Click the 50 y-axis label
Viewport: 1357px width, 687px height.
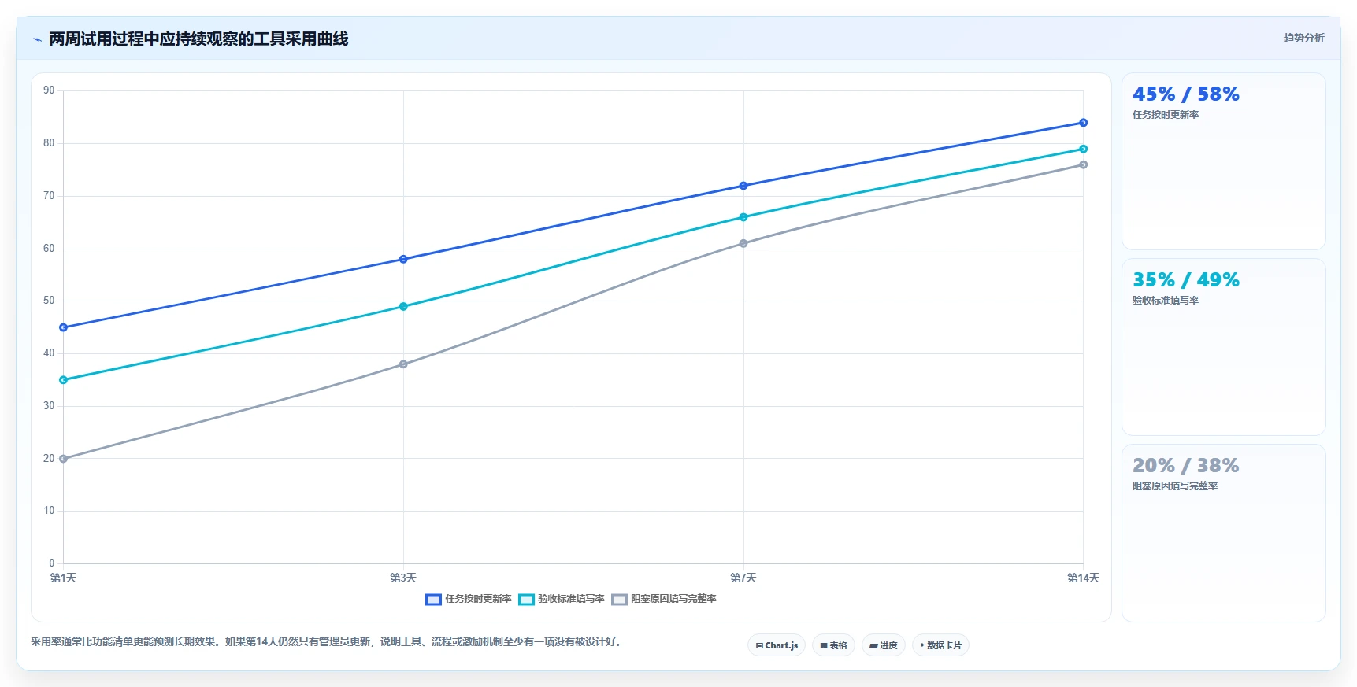[x=49, y=301]
